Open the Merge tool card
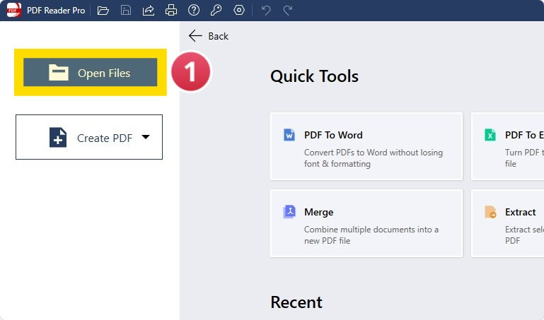 366,223
